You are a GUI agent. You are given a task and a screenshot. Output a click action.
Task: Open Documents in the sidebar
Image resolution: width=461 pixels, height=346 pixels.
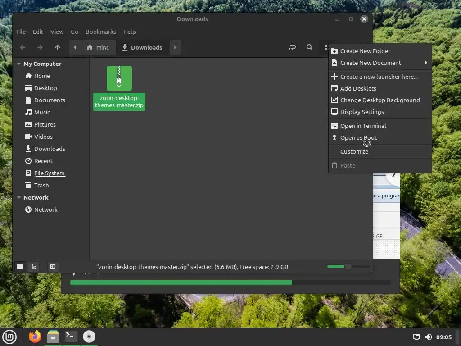coord(50,100)
